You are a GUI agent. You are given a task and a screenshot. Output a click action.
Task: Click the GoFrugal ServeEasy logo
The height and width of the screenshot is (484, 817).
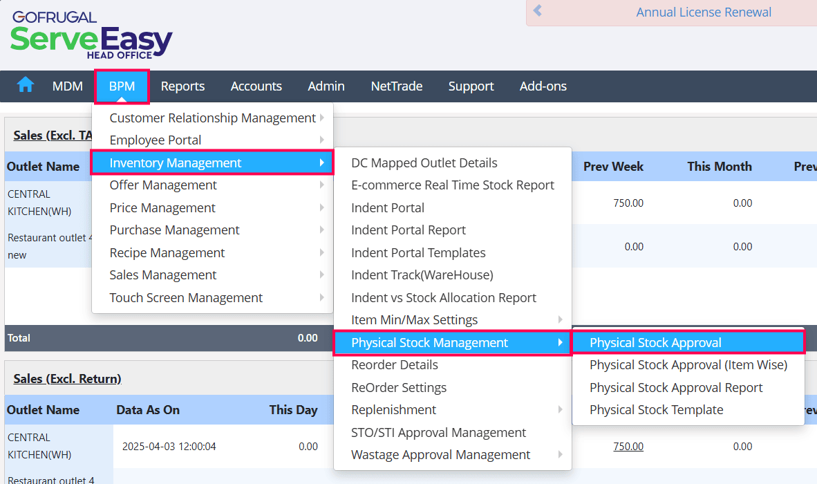[91, 35]
